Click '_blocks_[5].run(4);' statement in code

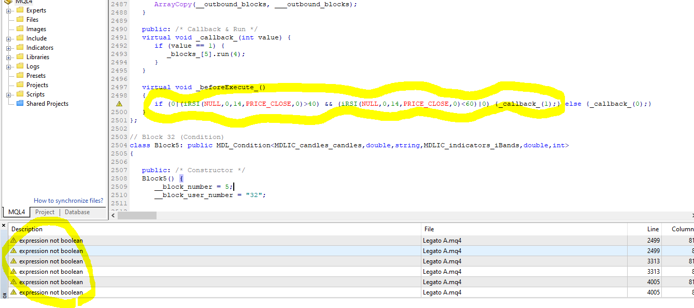206,54
